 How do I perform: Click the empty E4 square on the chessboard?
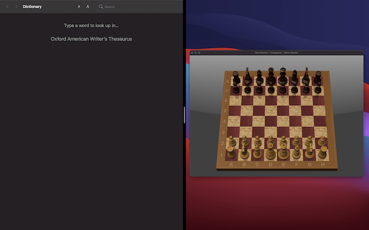283,121
